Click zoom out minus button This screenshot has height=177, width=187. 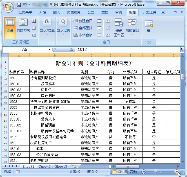144,172
